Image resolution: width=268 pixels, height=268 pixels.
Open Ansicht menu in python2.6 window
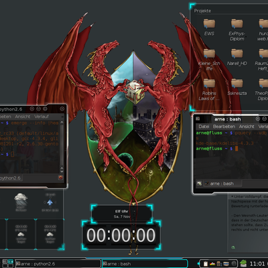click(23, 117)
